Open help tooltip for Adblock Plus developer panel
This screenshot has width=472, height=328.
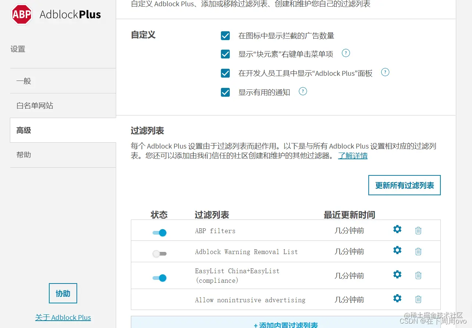385,72
